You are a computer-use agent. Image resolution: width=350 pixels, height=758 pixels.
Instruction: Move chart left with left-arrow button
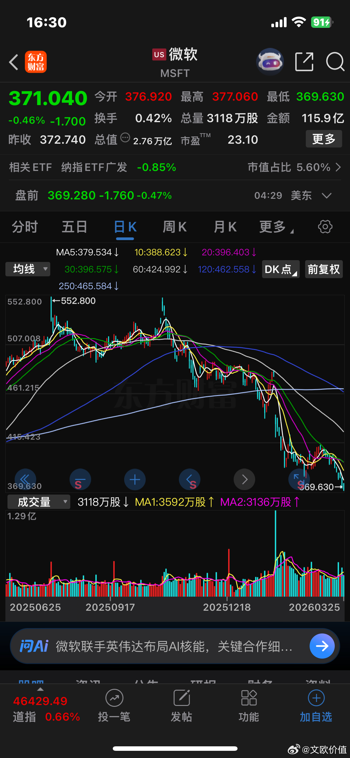(190, 479)
